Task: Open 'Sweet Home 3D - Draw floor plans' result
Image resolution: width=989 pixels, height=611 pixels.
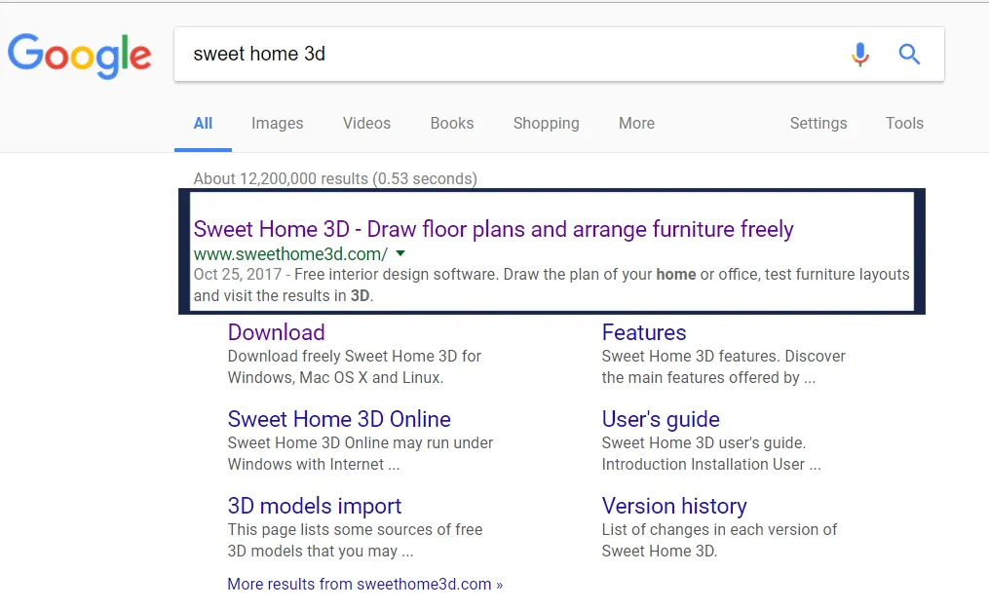Action: (x=493, y=230)
